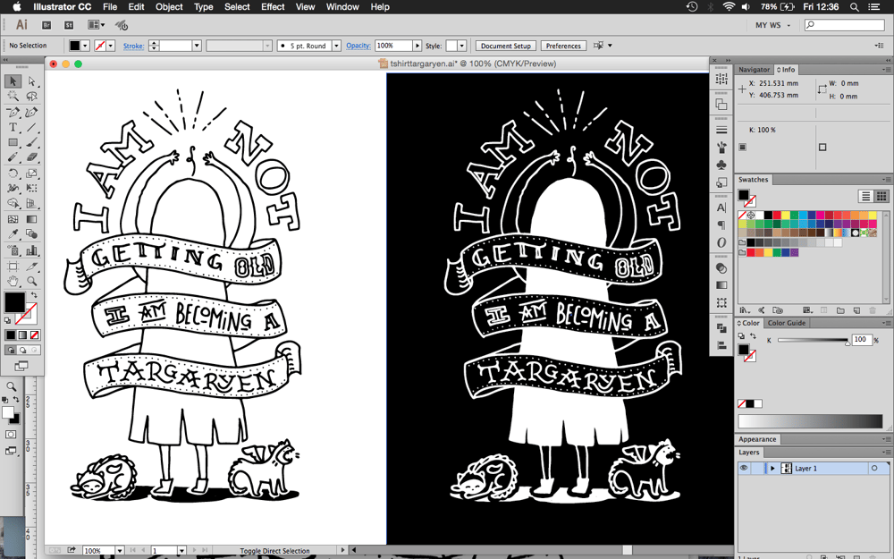This screenshot has height=559, width=894.
Task: Create a new swatch in the Swatches panel
Action: pos(857,310)
